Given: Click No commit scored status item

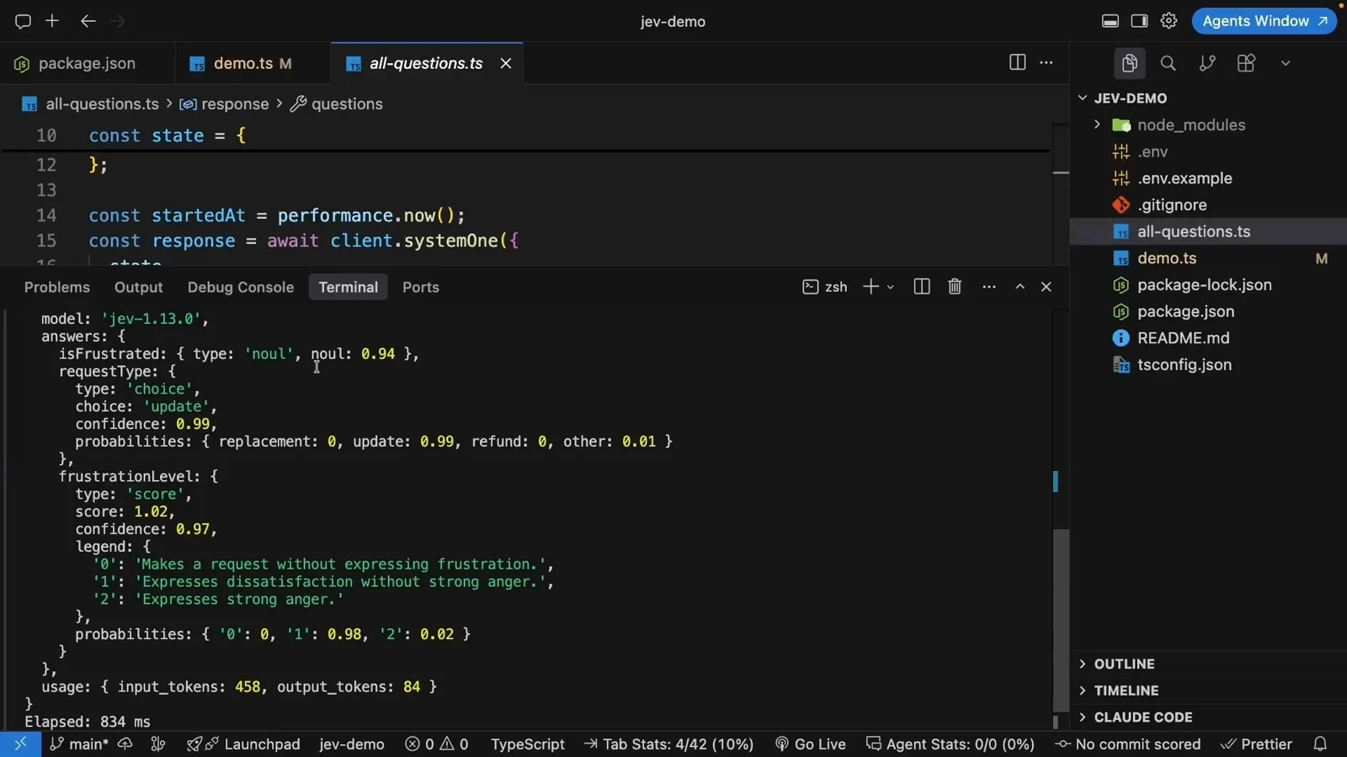Looking at the screenshot, I should (1128, 744).
